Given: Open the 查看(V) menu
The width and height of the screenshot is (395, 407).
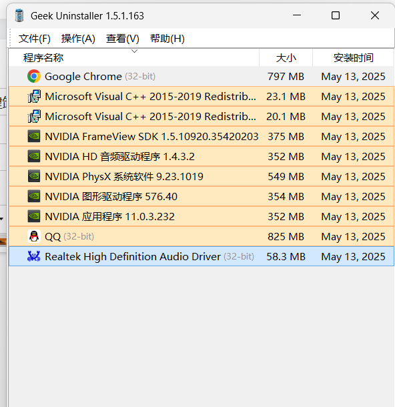Looking at the screenshot, I should (x=123, y=39).
